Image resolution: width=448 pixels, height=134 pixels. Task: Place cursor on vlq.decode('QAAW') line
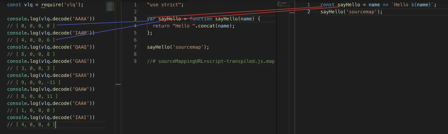[x=51, y=89]
